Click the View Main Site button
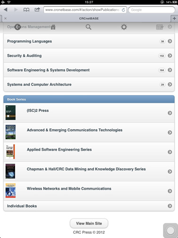 (x=89, y=223)
